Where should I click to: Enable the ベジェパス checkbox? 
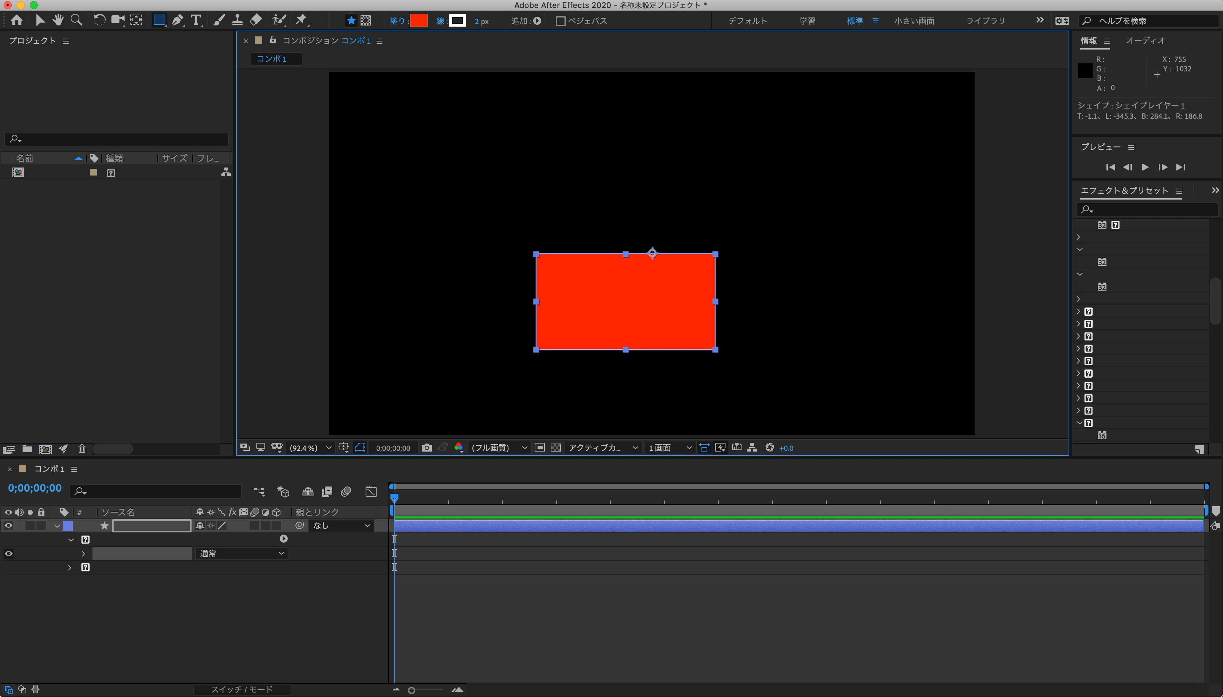(x=561, y=21)
